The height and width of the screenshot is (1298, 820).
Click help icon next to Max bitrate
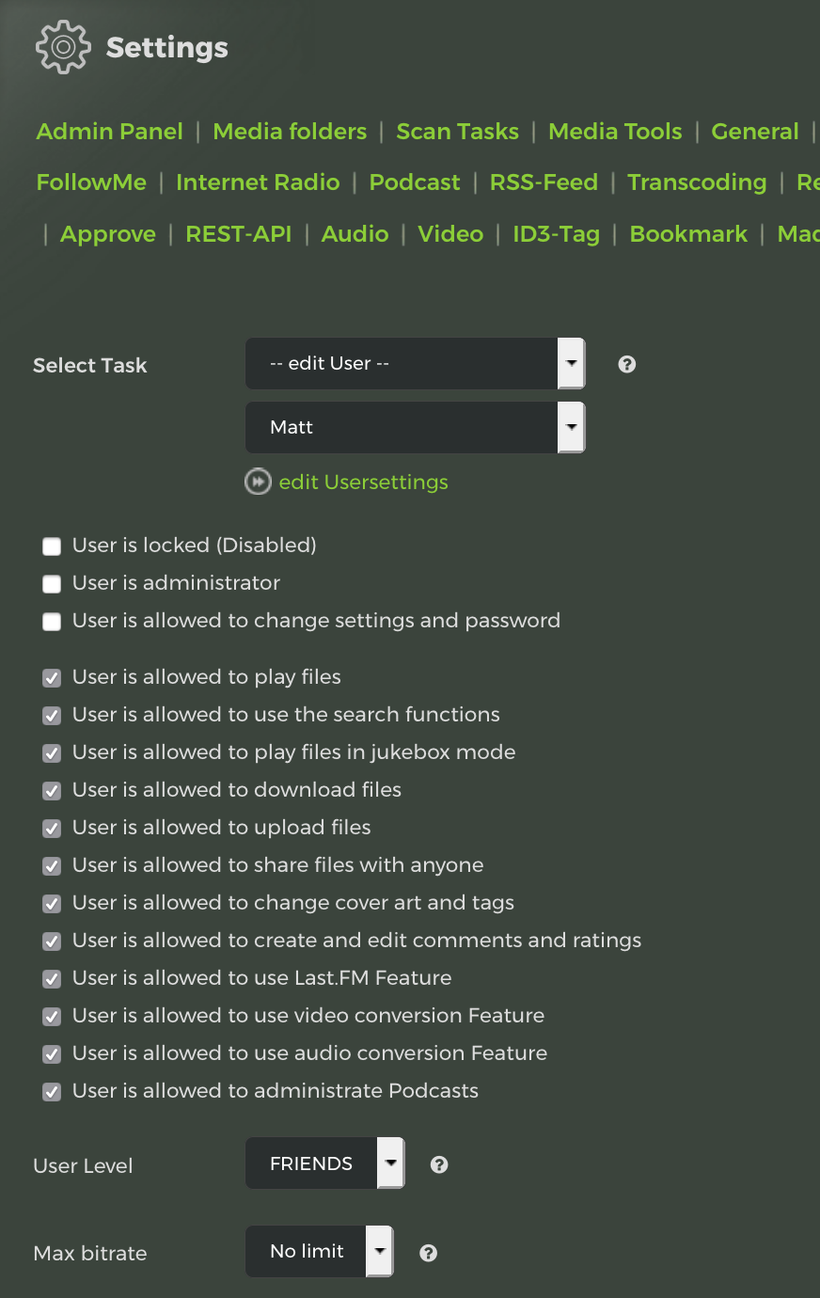click(x=428, y=1253)
